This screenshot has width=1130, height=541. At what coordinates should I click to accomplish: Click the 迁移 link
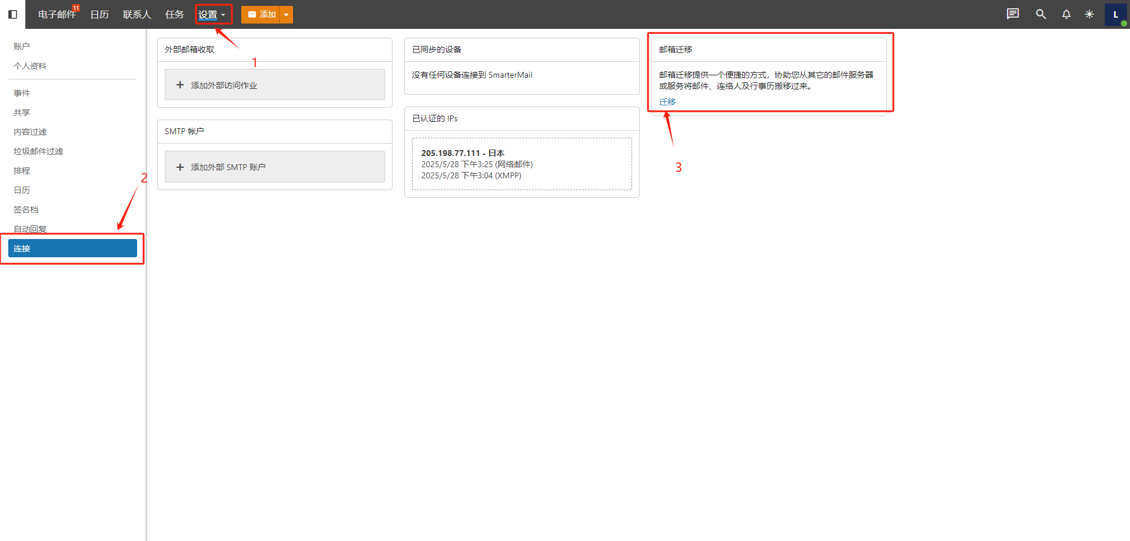click(667, 102)
